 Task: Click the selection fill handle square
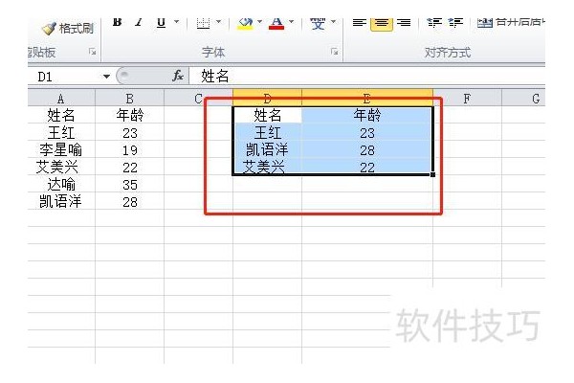click(432, 175)
